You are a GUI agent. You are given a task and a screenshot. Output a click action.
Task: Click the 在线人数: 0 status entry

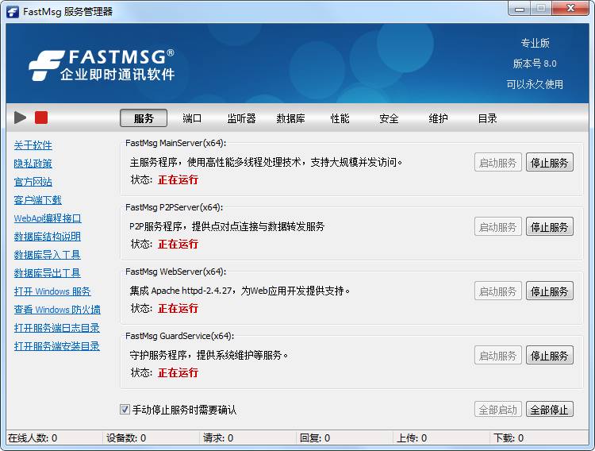coord(33,438)
